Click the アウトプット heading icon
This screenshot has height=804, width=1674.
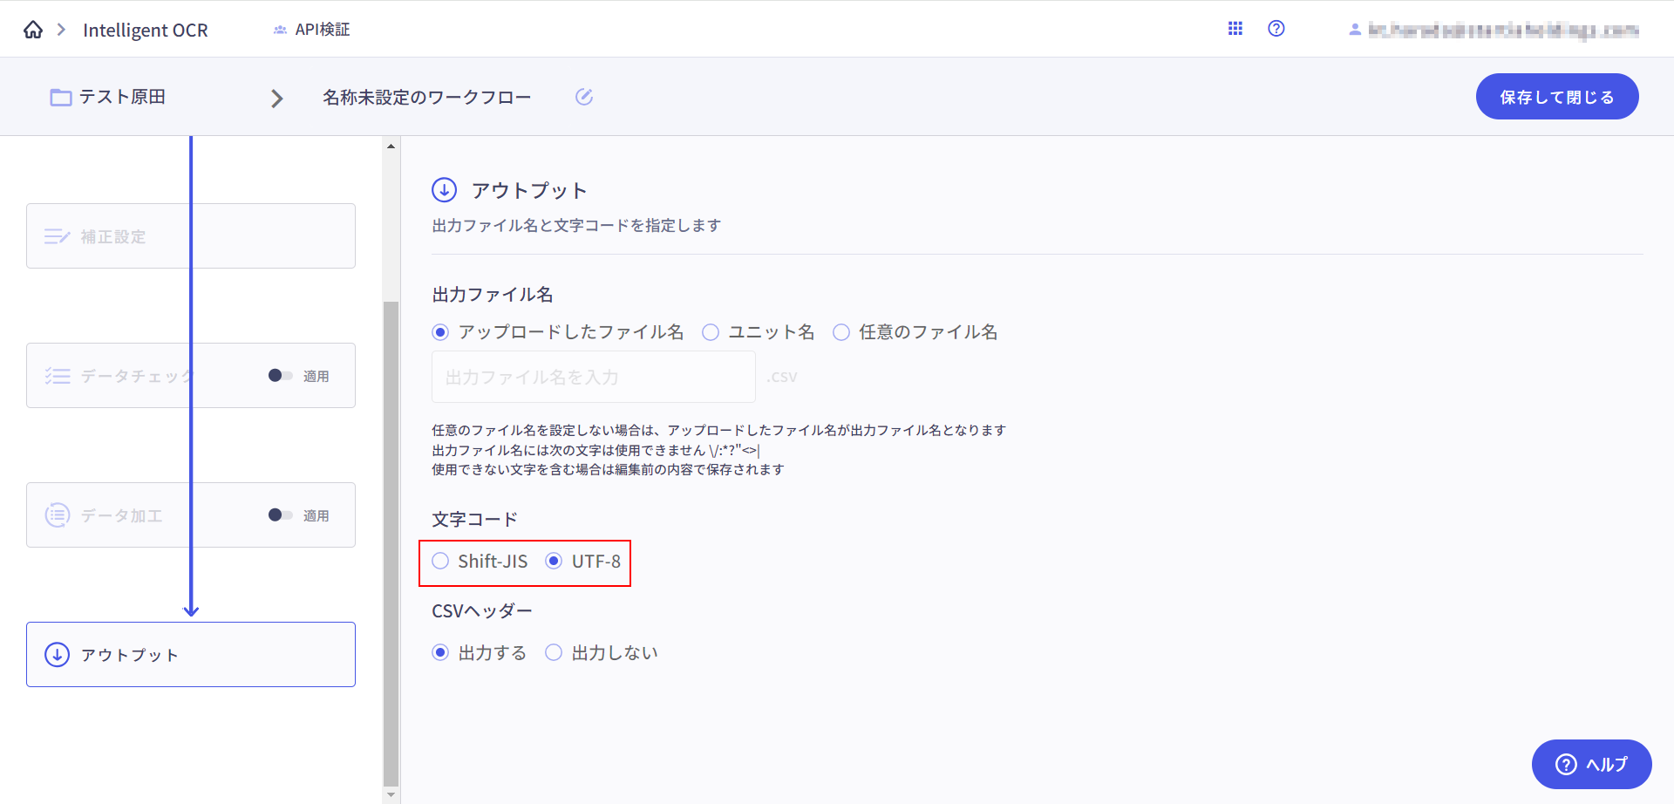445,190
